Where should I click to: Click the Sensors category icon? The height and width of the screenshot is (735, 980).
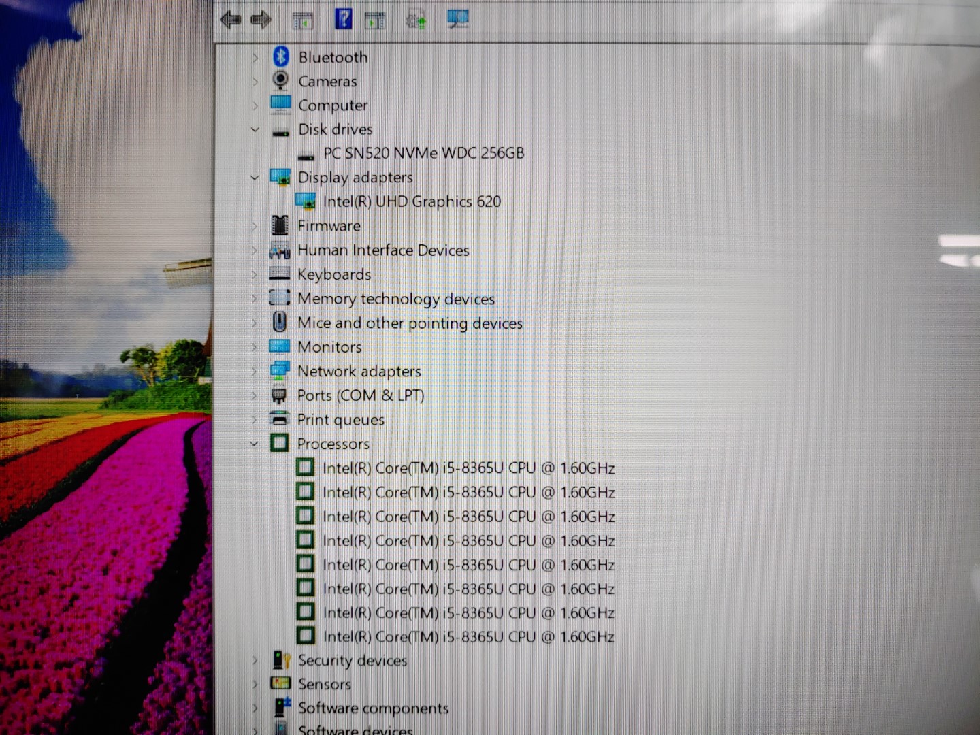click(280, 683)
